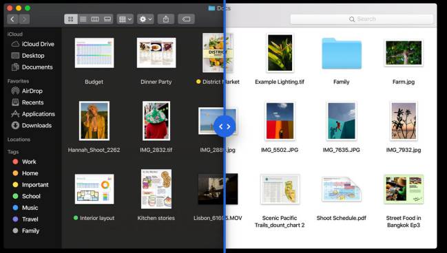Screen dimensions: 447x253
Task: Select the gray Family tag
Action: pos(26,231)
